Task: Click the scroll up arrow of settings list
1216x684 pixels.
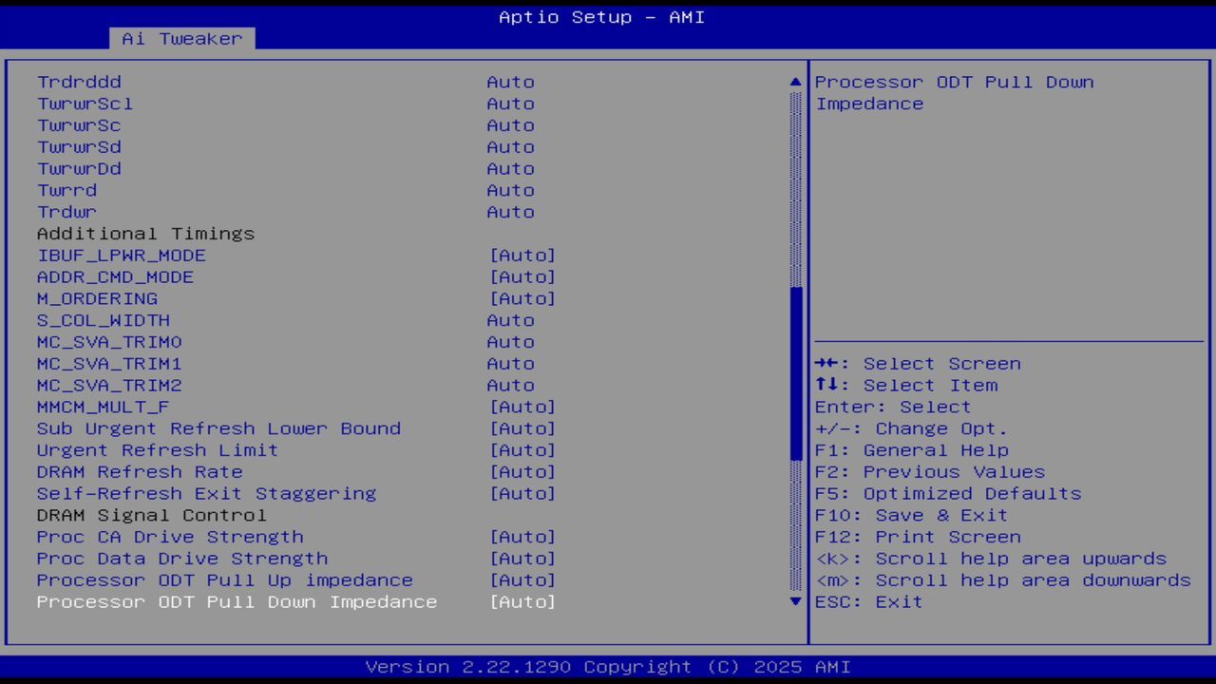Action: tap(796, 83)
